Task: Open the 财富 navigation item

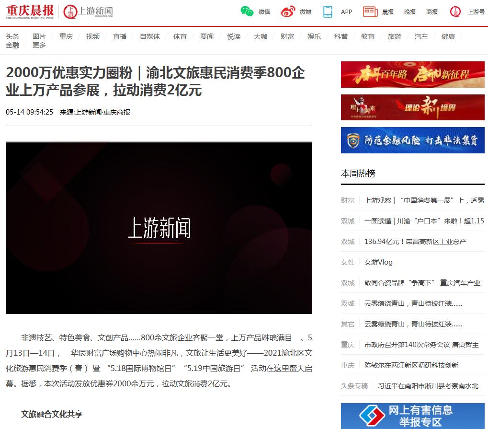Action: [287, 36]
